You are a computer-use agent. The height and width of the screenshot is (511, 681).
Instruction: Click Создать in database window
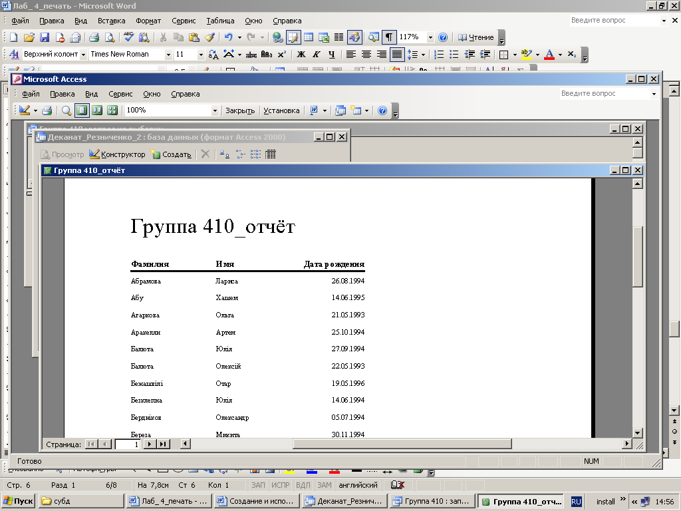[x=171, y=154]
